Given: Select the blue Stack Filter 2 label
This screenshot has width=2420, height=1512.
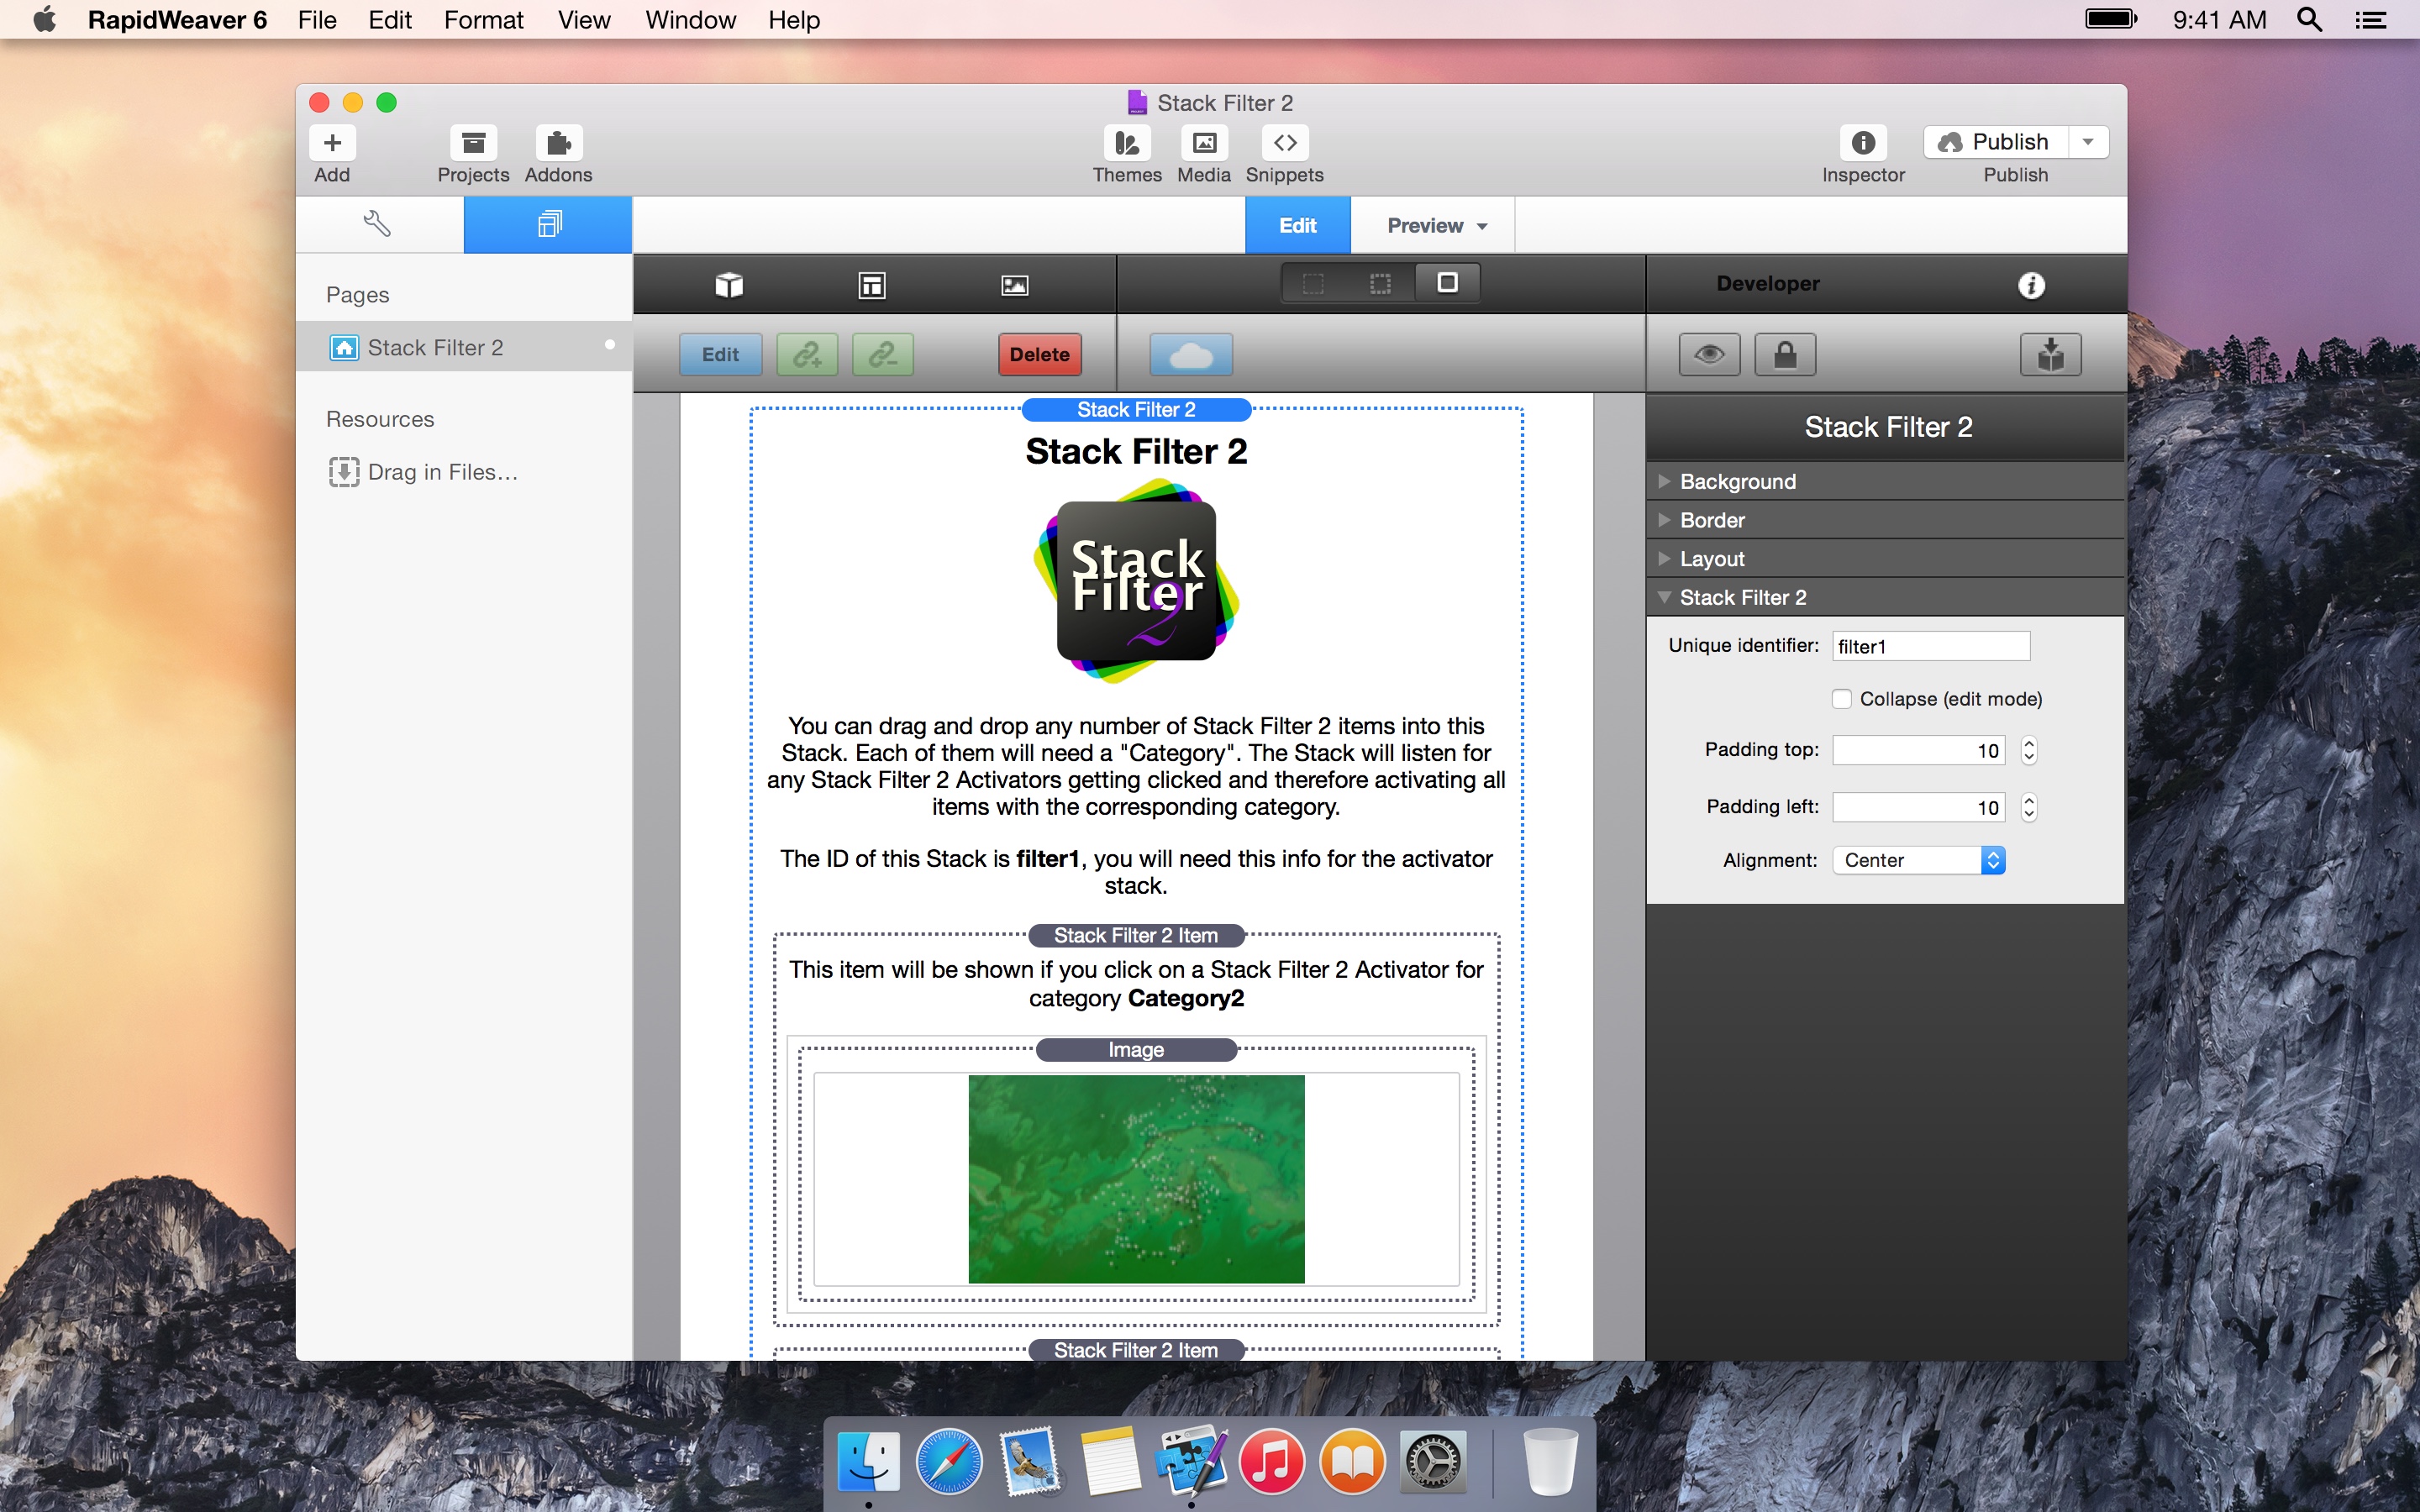Looking at the screenshot, I should [1136, 409].
